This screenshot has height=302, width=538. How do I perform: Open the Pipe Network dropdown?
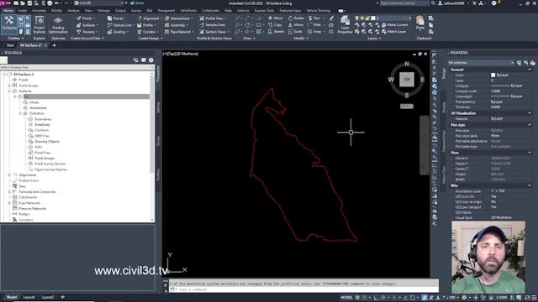click(179, 32)
